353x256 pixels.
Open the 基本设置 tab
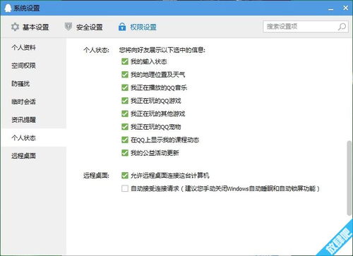coord(30,27)
